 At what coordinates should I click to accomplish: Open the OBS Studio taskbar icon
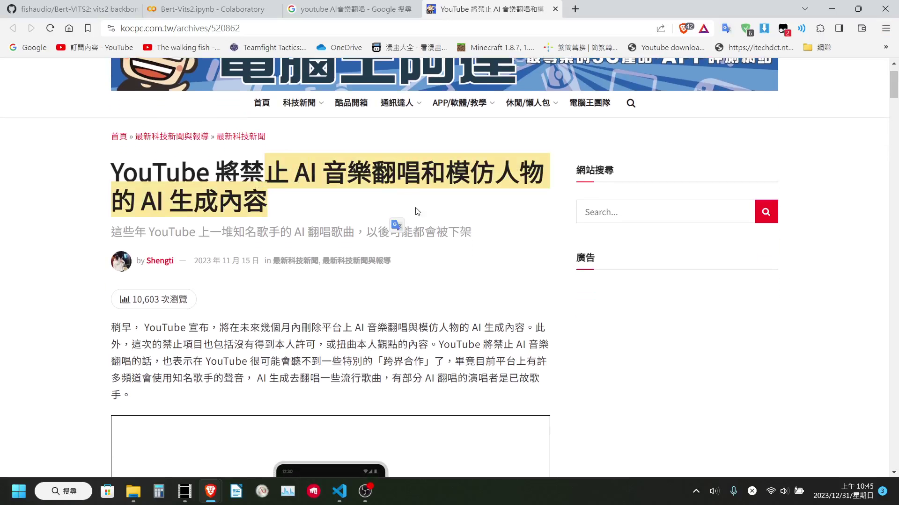365,491
